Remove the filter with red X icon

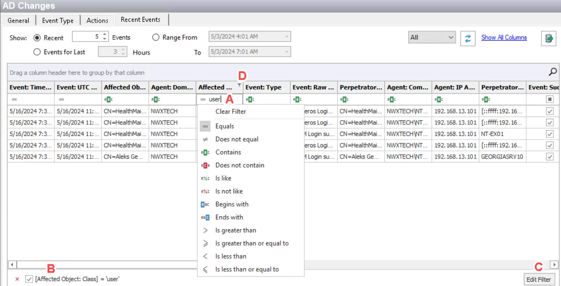pos(17,279)
